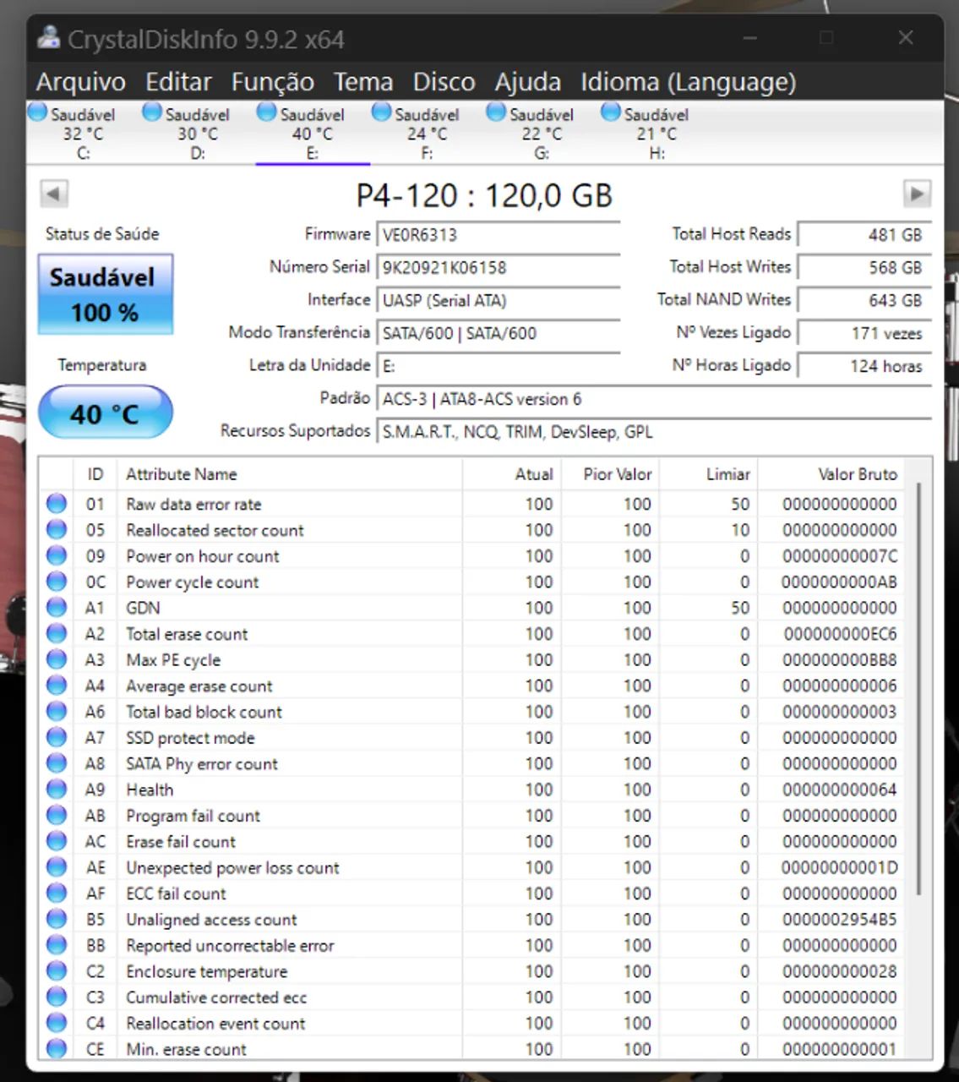Open the Idioma (Language) menu

[x=689, y=82]
